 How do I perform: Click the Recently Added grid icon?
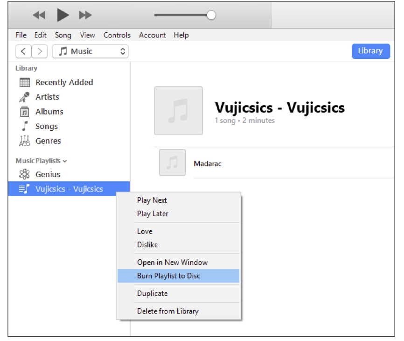pyautogui.click(x=26, y=82)
